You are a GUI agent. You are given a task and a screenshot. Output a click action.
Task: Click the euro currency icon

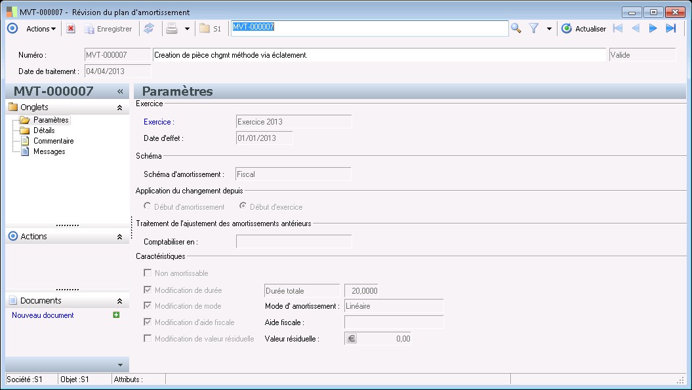(x=352, y=339)
